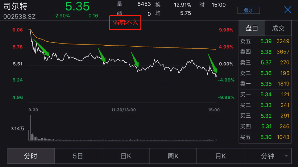Select the 卖四 row at 5.38

pos(265,52)
